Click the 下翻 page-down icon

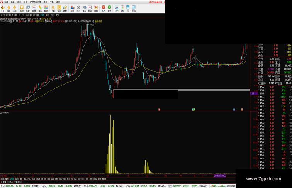pos(15,8)
